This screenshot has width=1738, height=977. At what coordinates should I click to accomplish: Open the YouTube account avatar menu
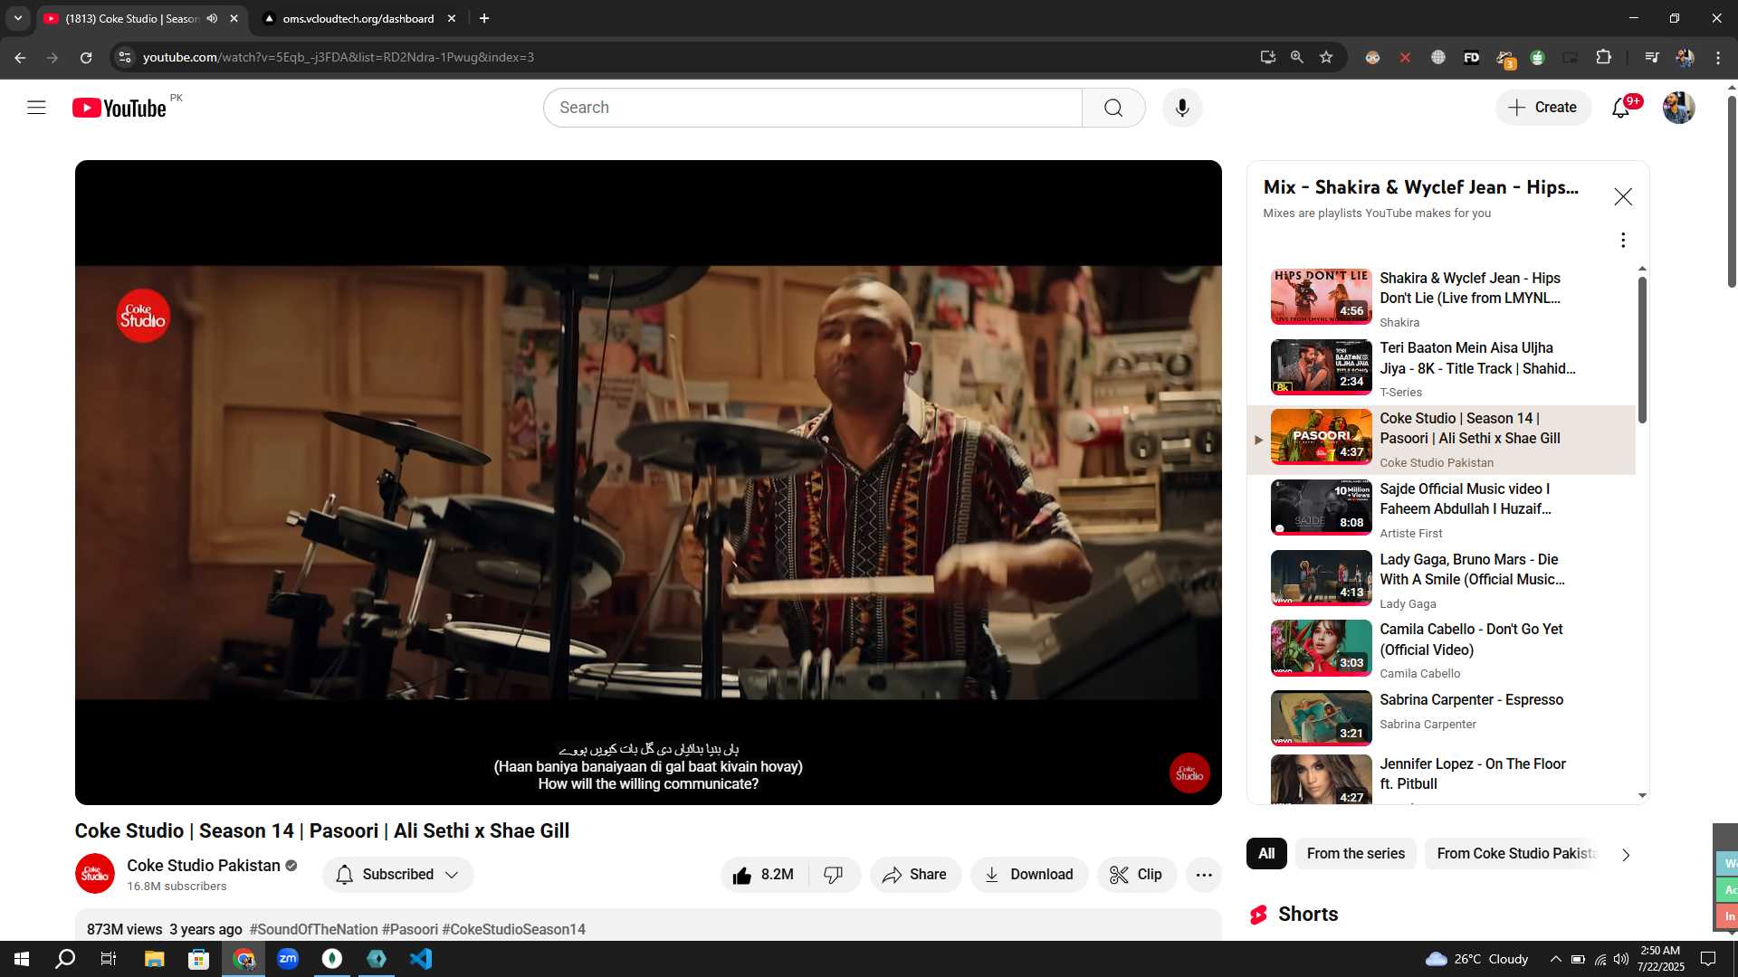1679,108
